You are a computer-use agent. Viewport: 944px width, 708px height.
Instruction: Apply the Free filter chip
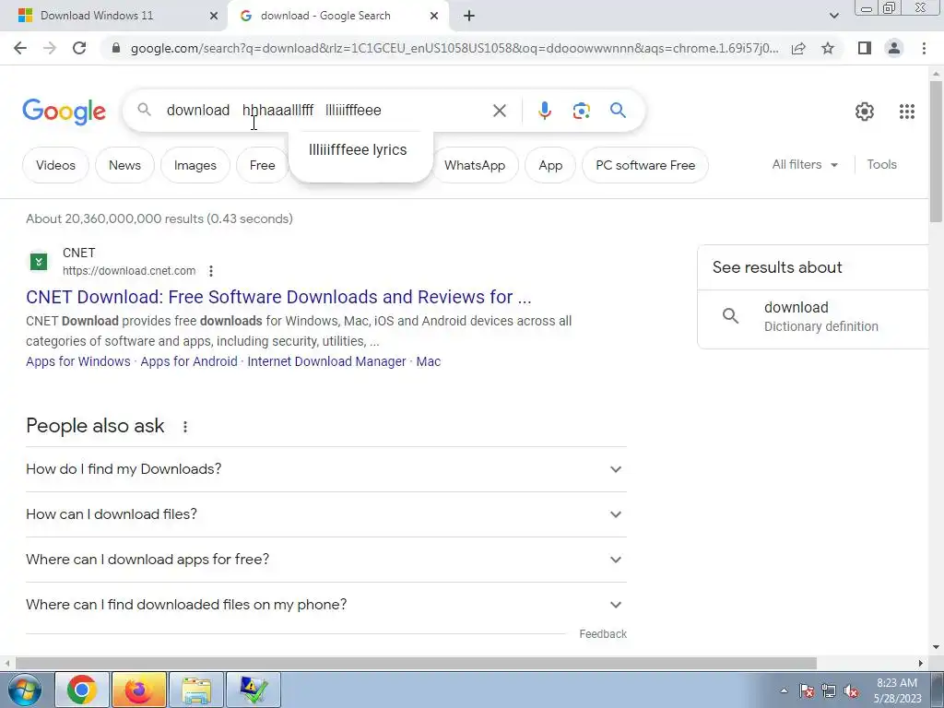tap(262, 165)
